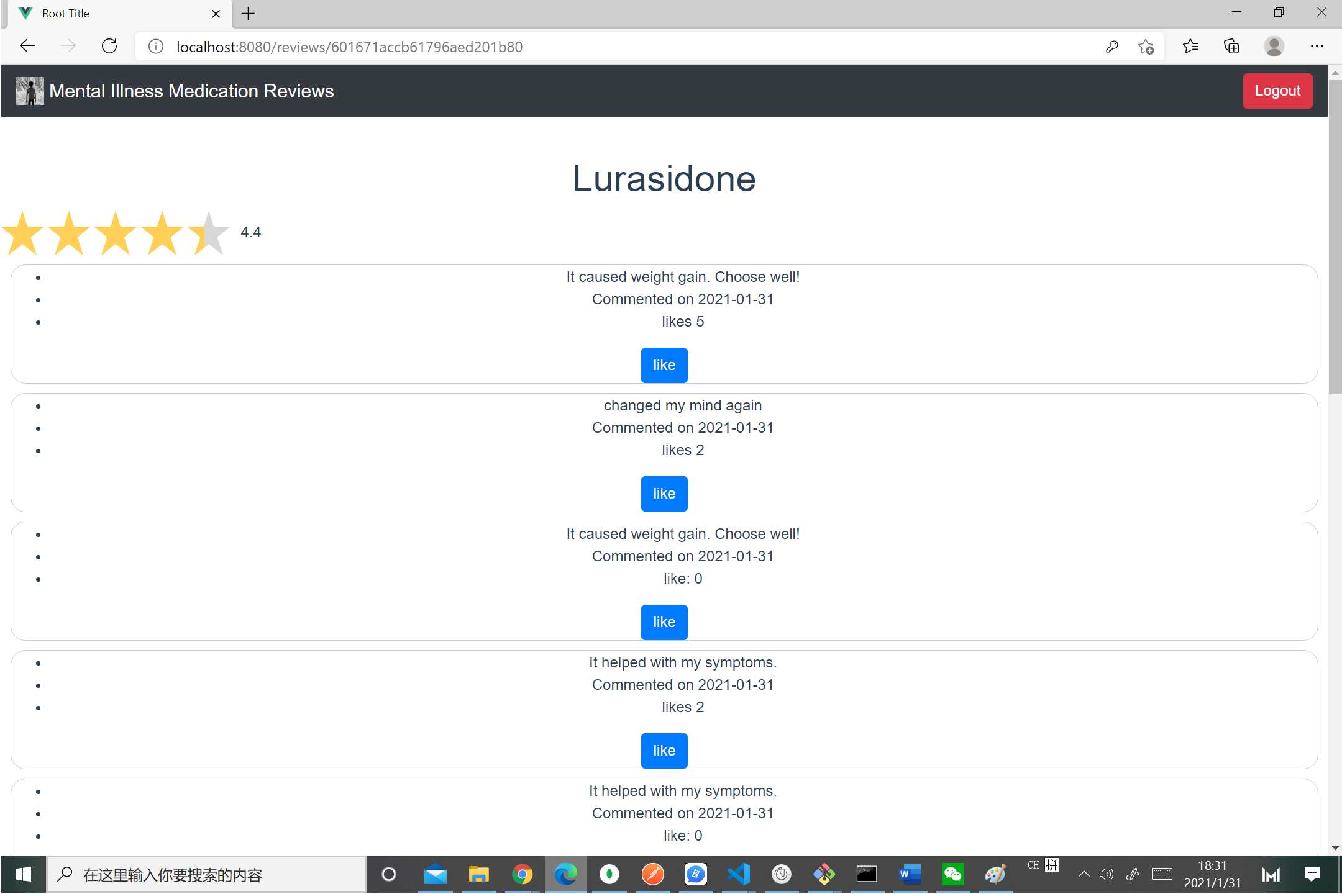Open the saved passwords key icon
1342x894 pixels.
1111,47
